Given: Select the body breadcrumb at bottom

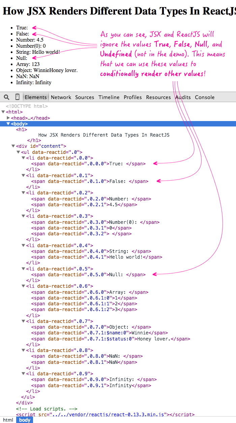Looking at the screenshot, I should click(x=25, y=420).
